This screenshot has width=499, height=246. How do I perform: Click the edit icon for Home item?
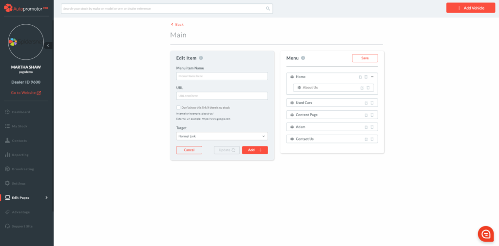point(361,77)
